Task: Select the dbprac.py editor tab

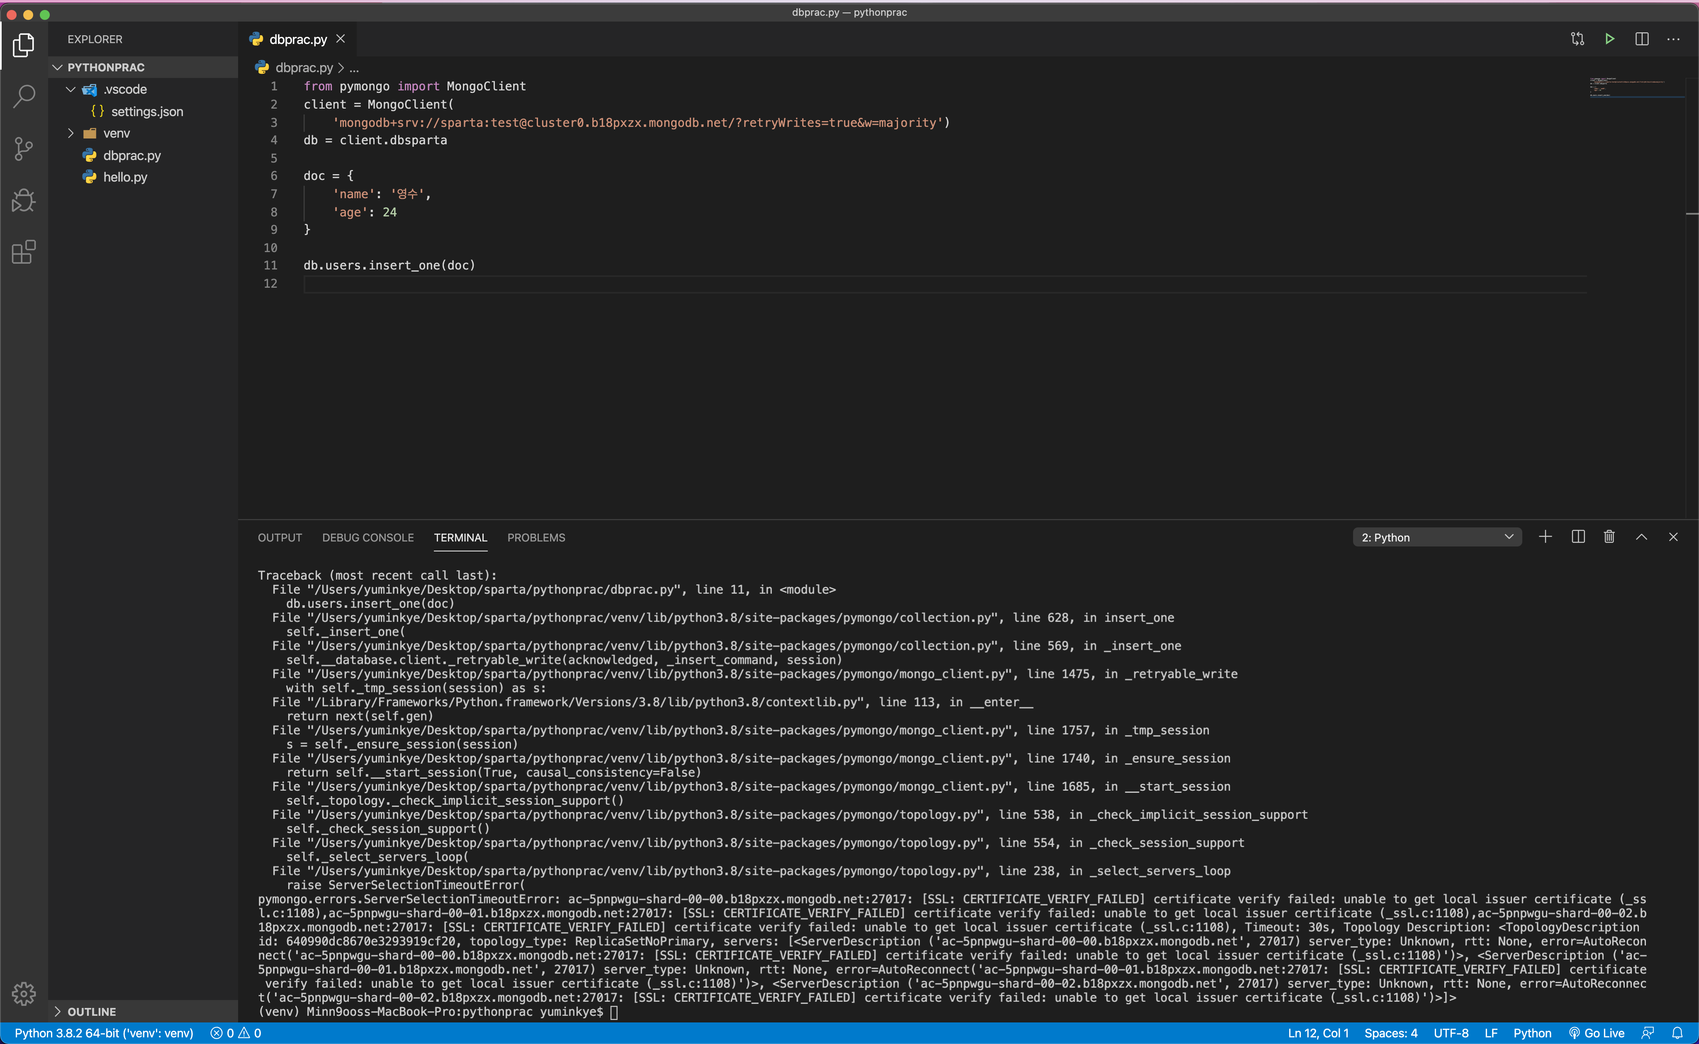Action: tap(298, 39)
